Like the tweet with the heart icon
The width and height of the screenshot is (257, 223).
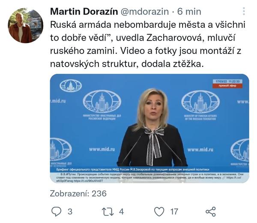click(x=159, y=211)
